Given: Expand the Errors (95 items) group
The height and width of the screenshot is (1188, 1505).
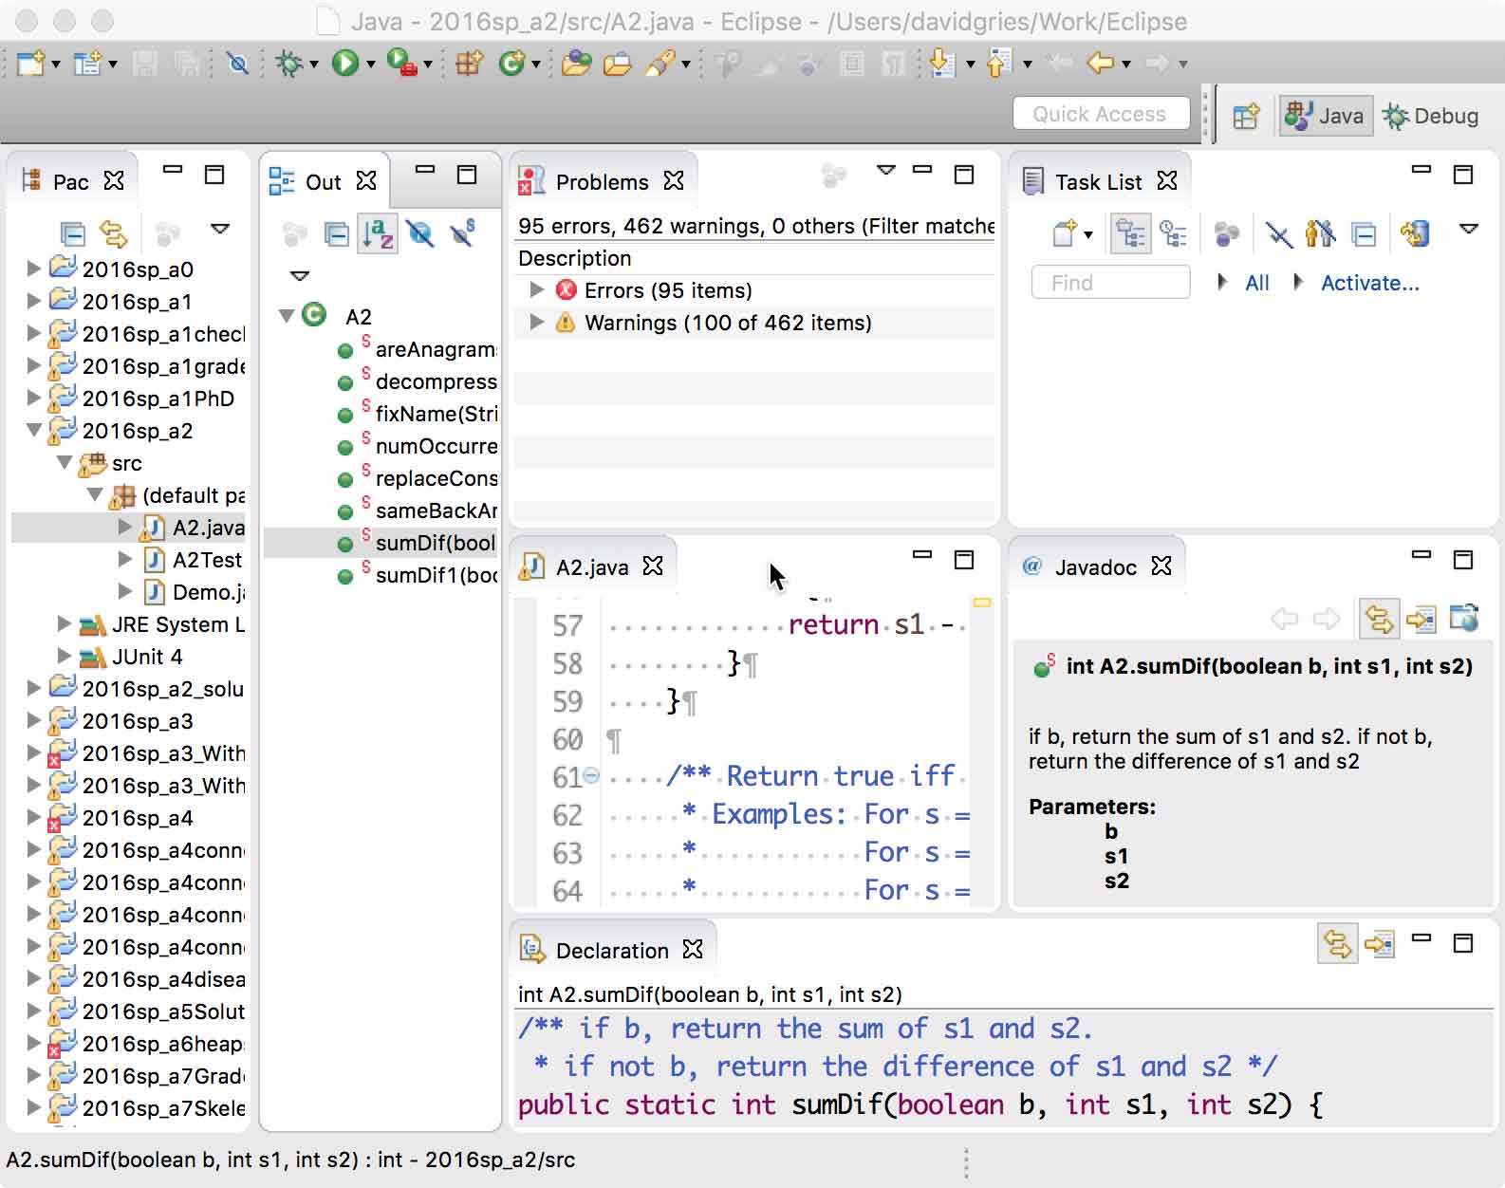Looking at the screenshot, I should [537, 290].
